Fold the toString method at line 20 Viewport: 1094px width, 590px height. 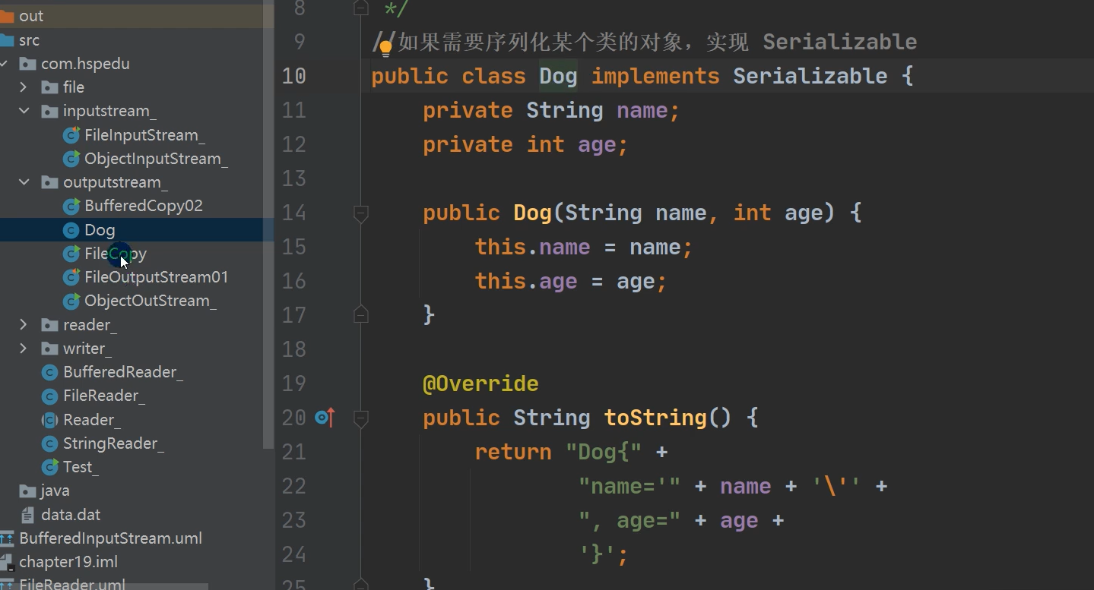click(361, 418)
